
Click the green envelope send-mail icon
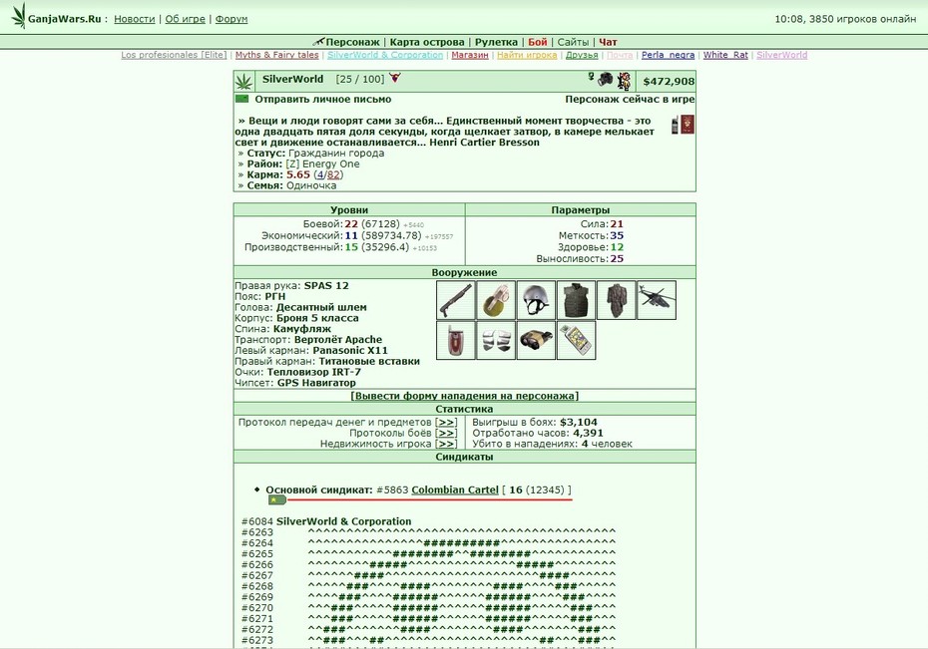tap(242, 99)
